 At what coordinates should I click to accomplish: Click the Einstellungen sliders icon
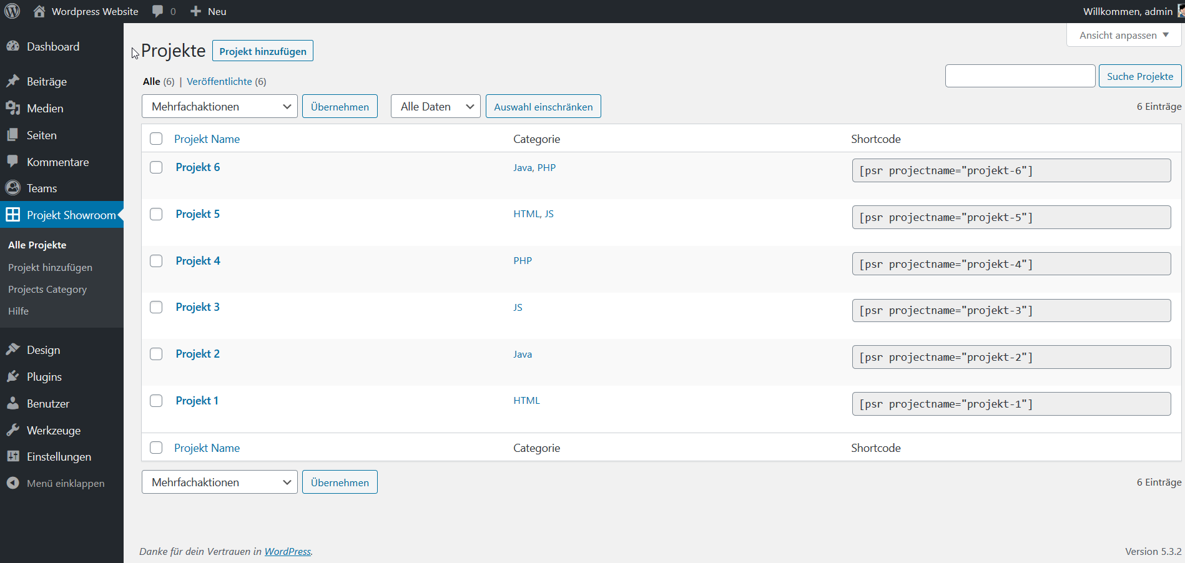12,456
